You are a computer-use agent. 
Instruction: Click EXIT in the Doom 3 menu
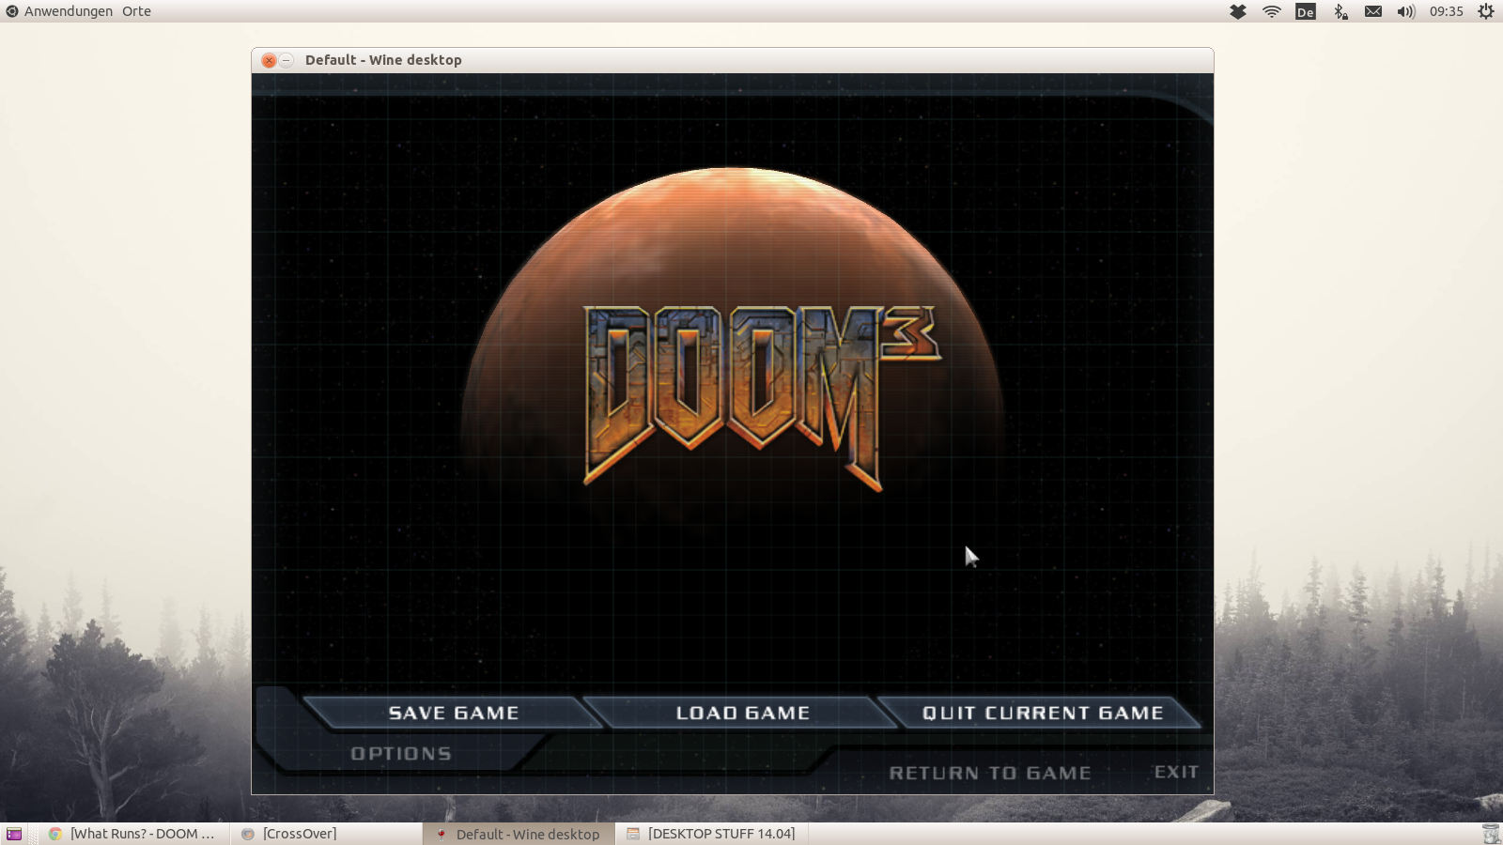click(x=1177, y=771)
